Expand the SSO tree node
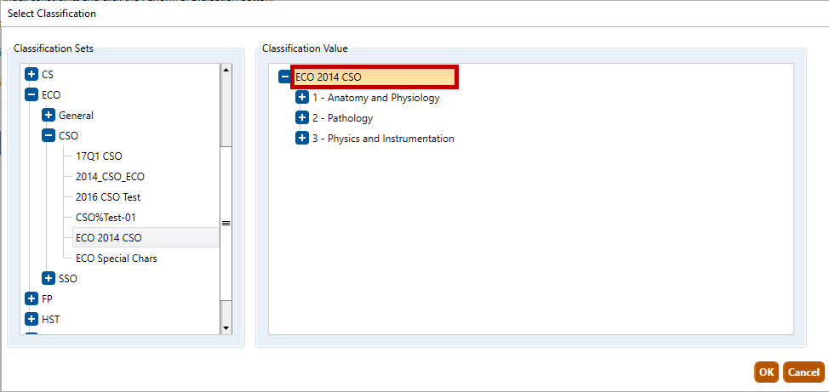829x392 pixels. tap(49, 279)
